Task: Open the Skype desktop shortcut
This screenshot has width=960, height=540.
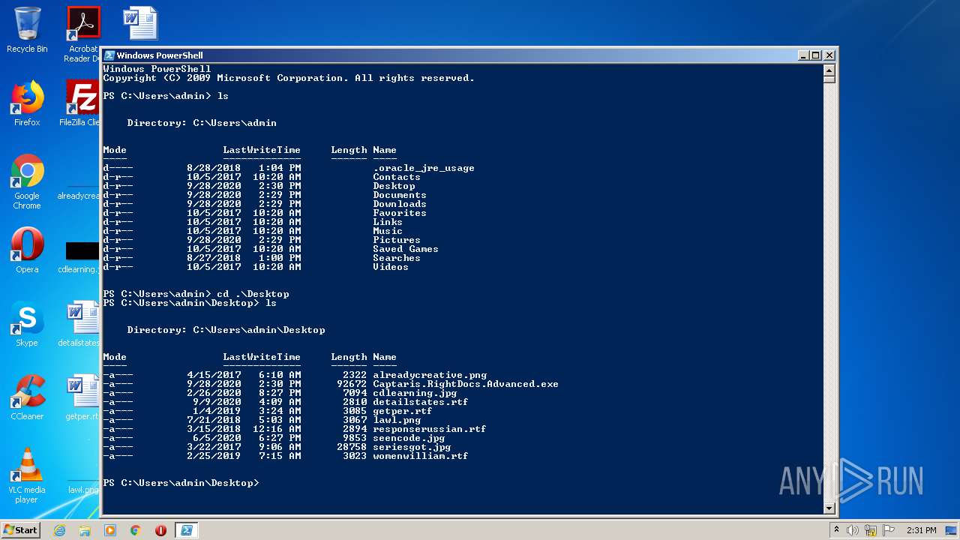Action: pos(27,324)
